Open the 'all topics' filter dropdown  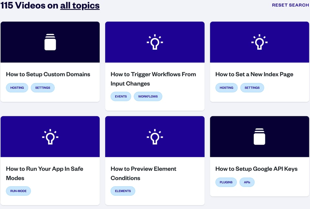pyautogui.click(x=80, y=5)
